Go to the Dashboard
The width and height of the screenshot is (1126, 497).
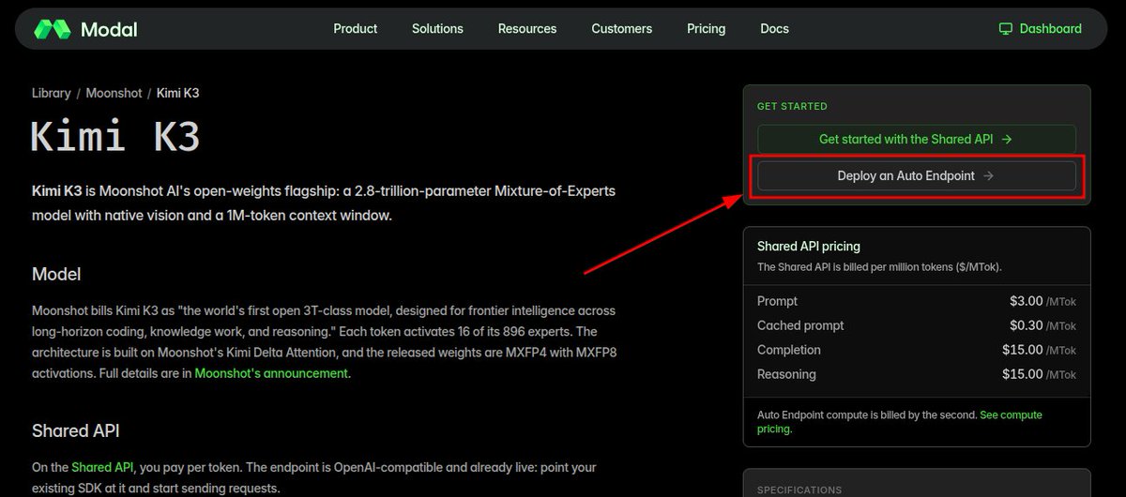[x=1040, y=29]
